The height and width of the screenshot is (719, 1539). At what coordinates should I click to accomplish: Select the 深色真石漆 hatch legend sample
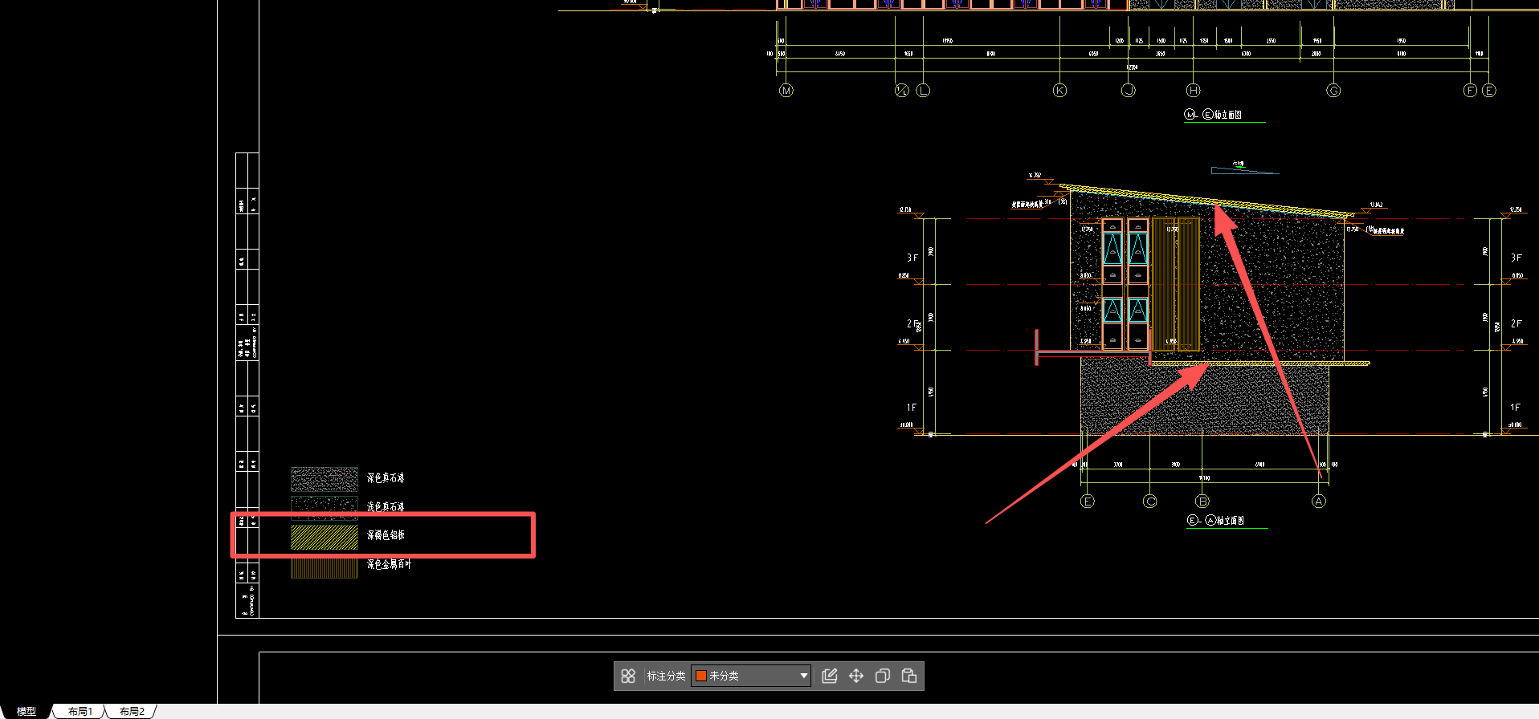[x=325, y=479]
